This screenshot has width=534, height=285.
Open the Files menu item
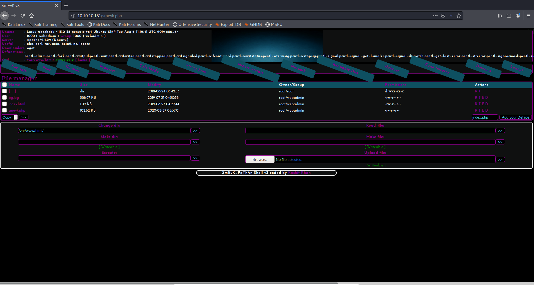pyautogui.click(x=47, y=68)
